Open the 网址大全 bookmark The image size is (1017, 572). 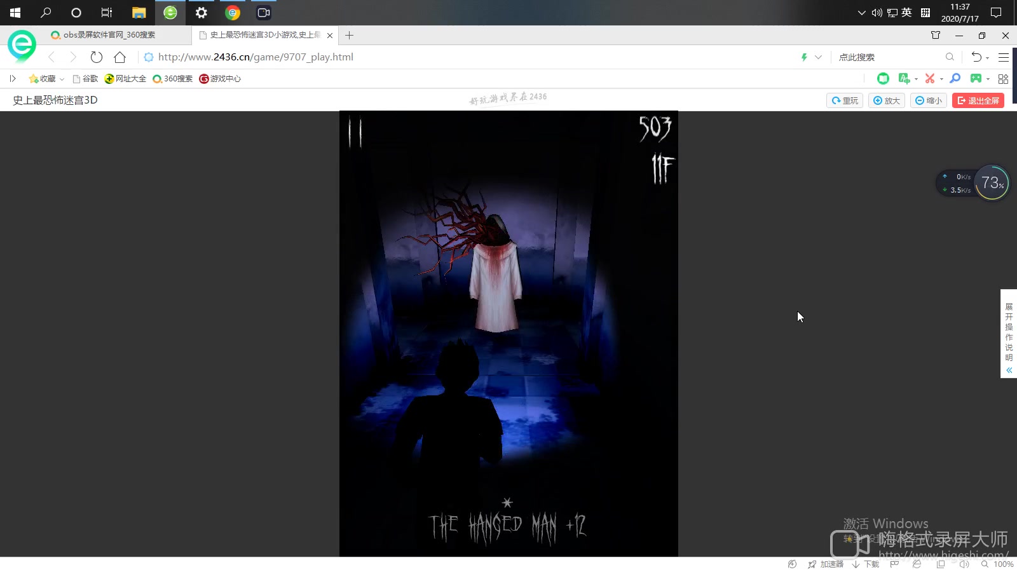pyautogui.click(x=125, y=79)
